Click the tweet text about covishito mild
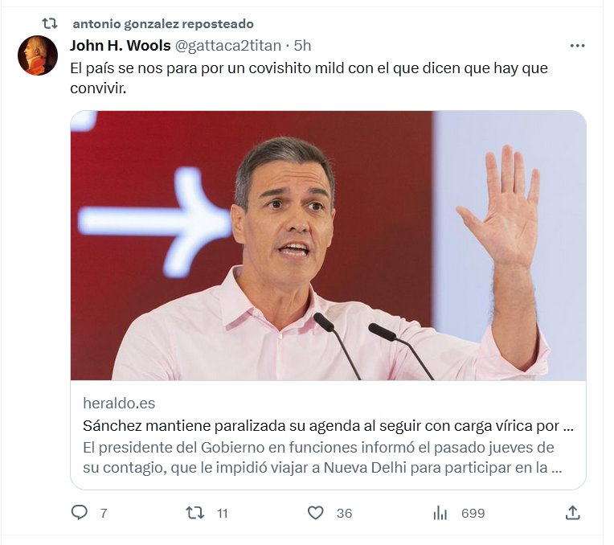 pos(309,78)
